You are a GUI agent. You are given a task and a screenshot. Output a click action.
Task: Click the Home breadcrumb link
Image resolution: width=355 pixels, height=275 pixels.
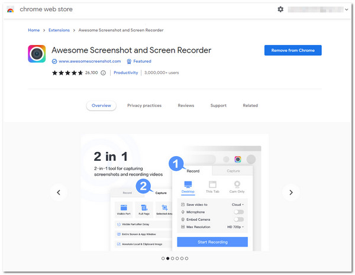pos(34,30)
